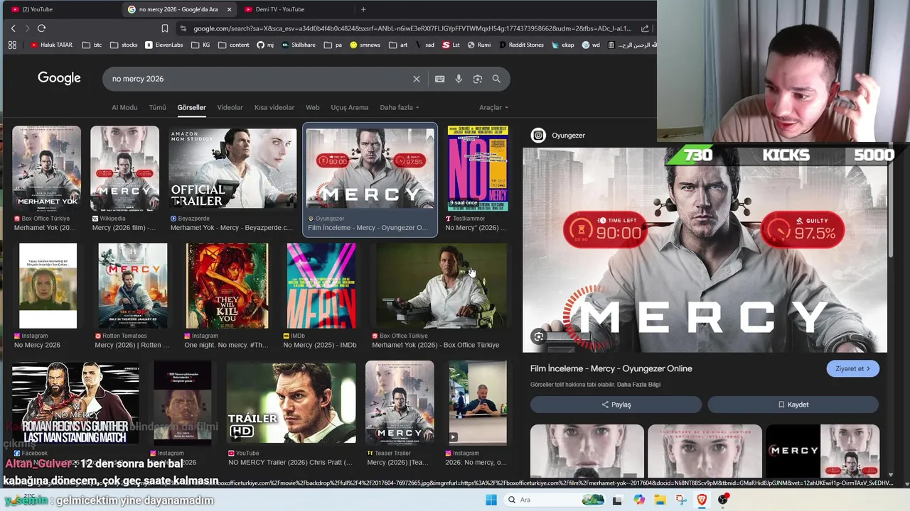The width and height of the screenshot is (910, 511).
Task: Open the Reddit Stories bookmark
Action: tap(521, 45)
